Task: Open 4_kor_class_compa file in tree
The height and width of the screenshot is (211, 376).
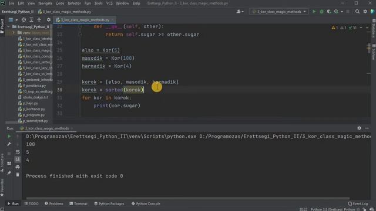Action: pos(35,56)
